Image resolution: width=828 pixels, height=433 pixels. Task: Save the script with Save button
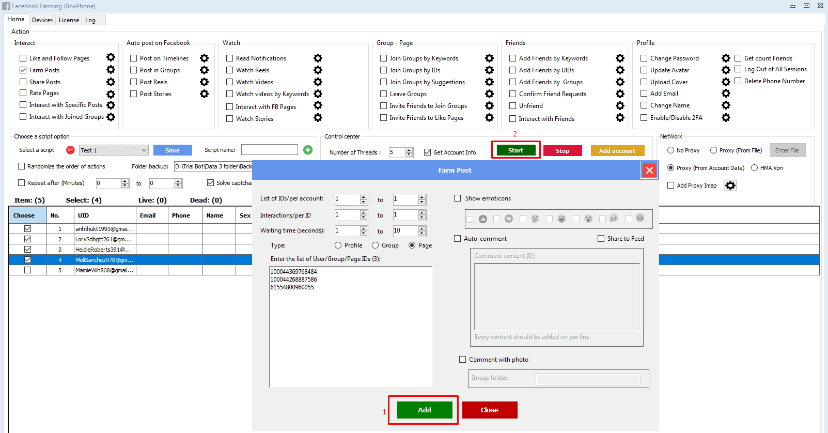[173, 150]
